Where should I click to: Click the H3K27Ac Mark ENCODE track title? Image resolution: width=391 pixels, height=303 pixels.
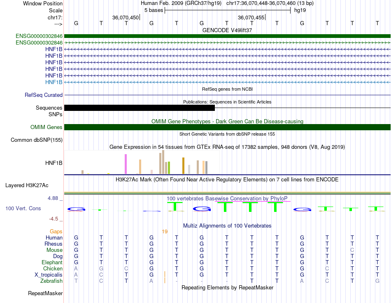pos(227,180)
